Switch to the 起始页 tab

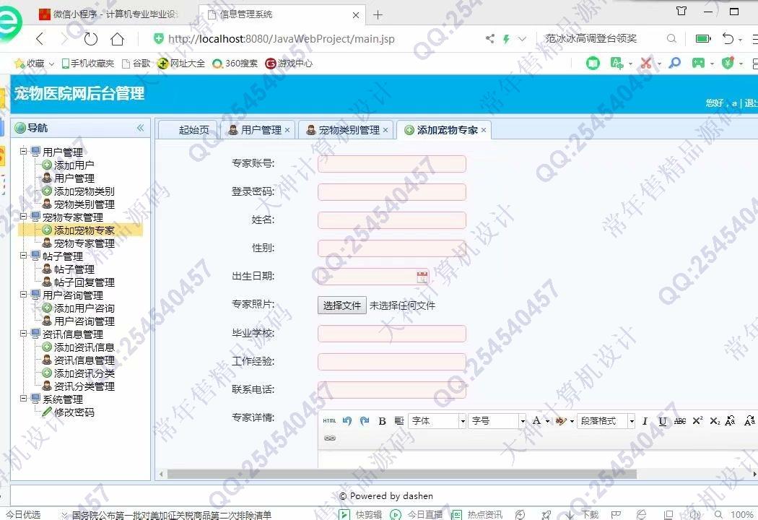(x=193, y=130)
